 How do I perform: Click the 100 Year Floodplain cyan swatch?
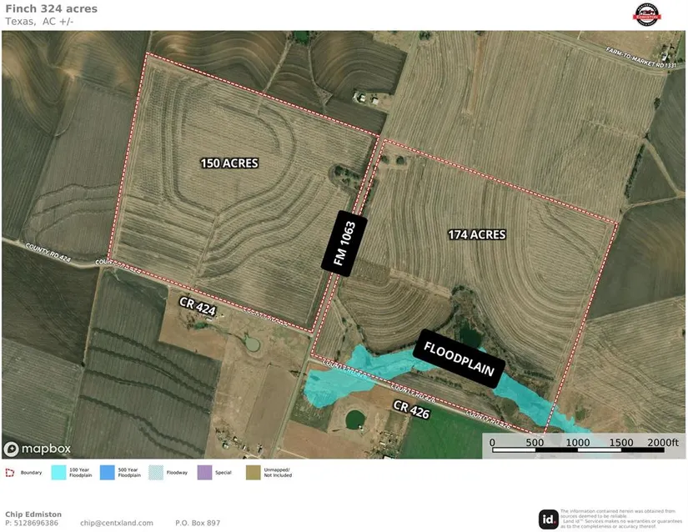[x=58, y=473]
